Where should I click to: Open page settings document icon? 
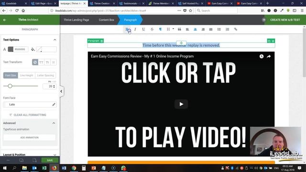click(34, 161)
